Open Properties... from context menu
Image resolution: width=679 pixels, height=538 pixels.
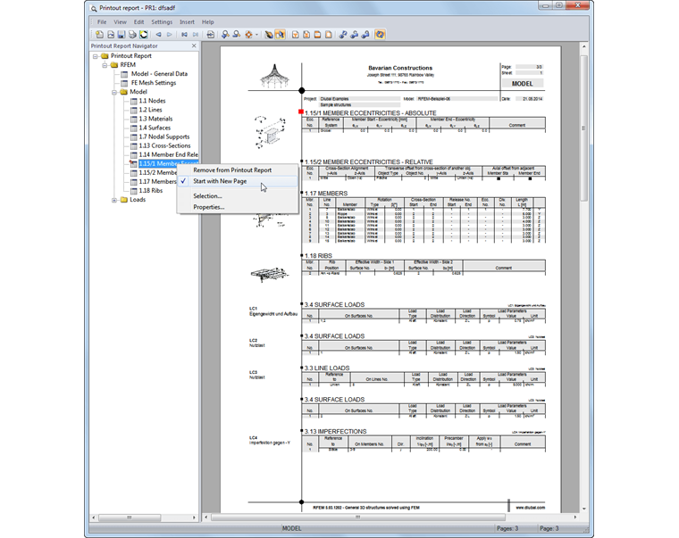click(238, 207)
